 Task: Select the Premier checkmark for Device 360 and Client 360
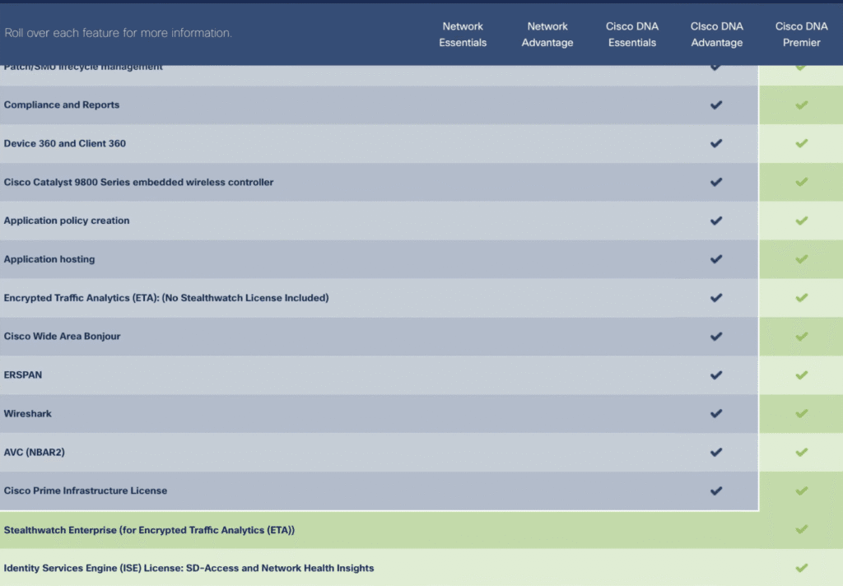point(801,144)
